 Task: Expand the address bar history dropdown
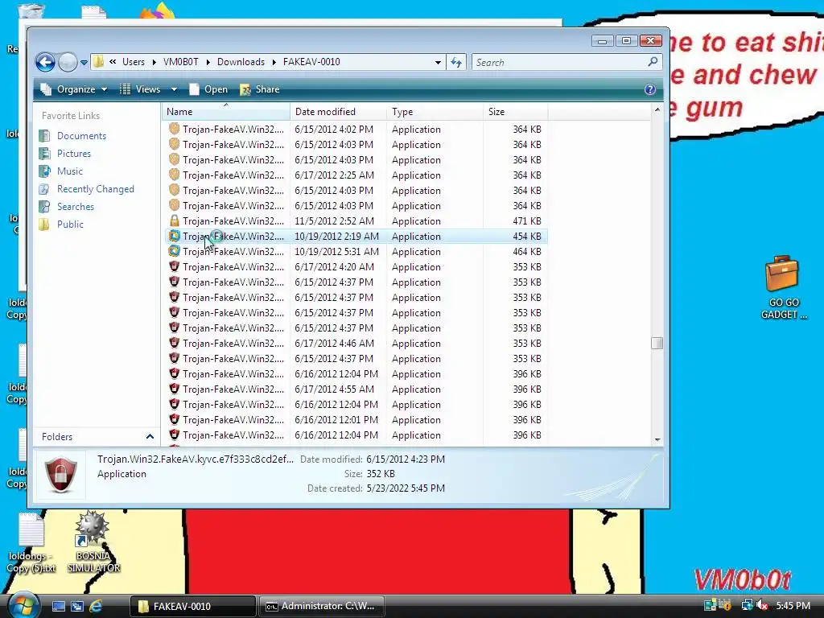coord(438,62)
